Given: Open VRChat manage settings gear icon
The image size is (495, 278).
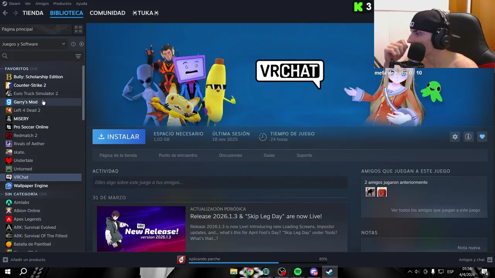Looking at the screenshot, I should click(455, 137).
